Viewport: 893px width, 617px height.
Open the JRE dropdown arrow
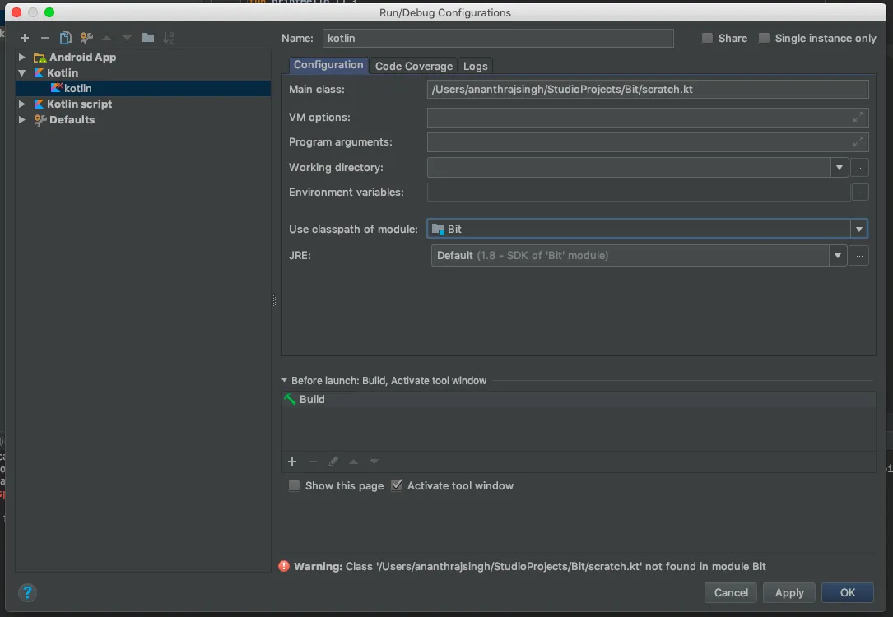tap(838, 256)
